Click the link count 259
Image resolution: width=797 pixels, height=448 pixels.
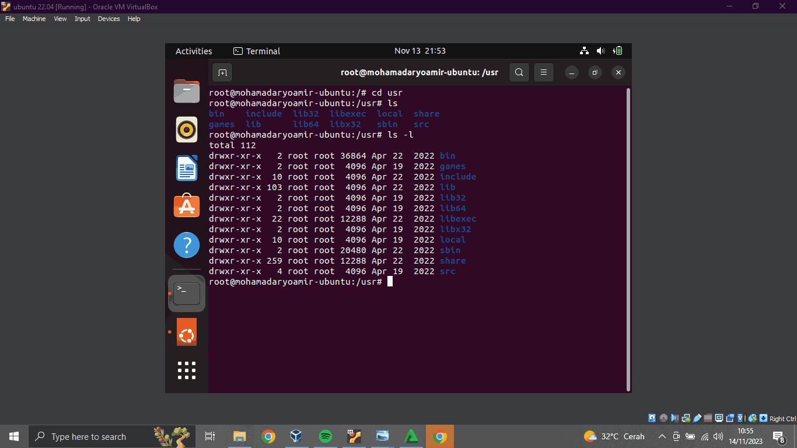point(274,261)
